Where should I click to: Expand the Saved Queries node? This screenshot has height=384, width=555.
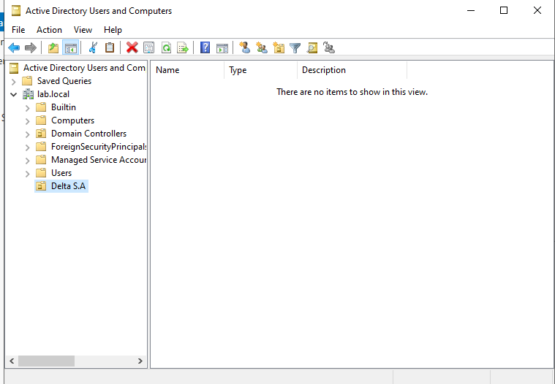point(14,81)
